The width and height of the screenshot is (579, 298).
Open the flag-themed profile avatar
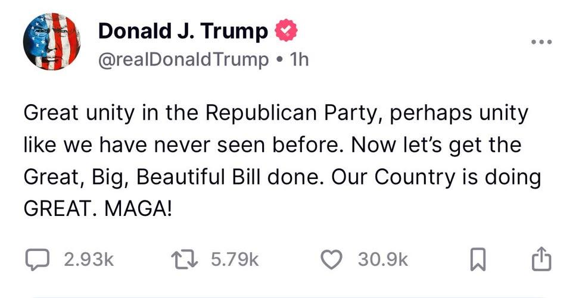pos(51,42)
